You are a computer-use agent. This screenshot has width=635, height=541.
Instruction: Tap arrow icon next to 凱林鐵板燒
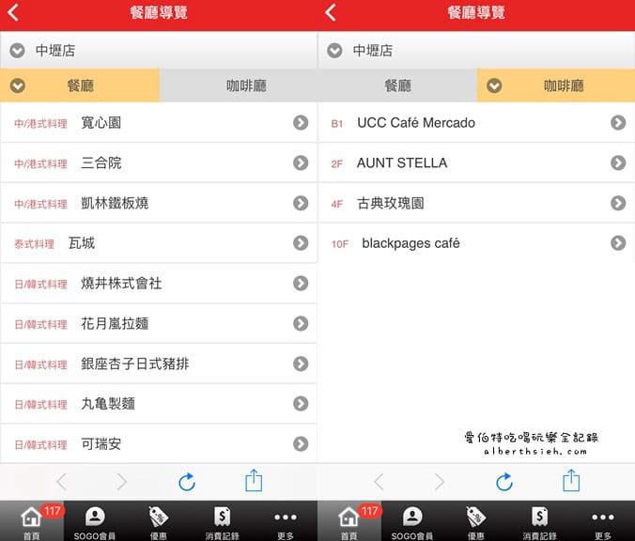coord(301,203)
